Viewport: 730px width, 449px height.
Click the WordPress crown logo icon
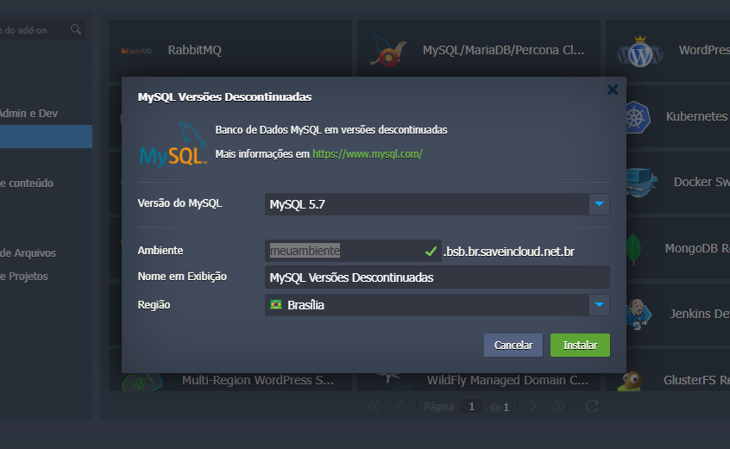tap(639, 53)
